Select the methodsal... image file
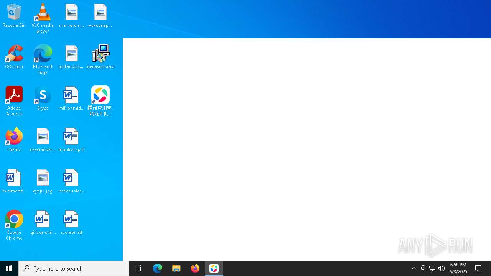491x276 pixels. pos(71,57)
